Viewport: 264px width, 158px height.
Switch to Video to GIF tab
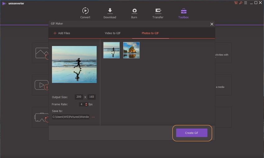(112, 33)
